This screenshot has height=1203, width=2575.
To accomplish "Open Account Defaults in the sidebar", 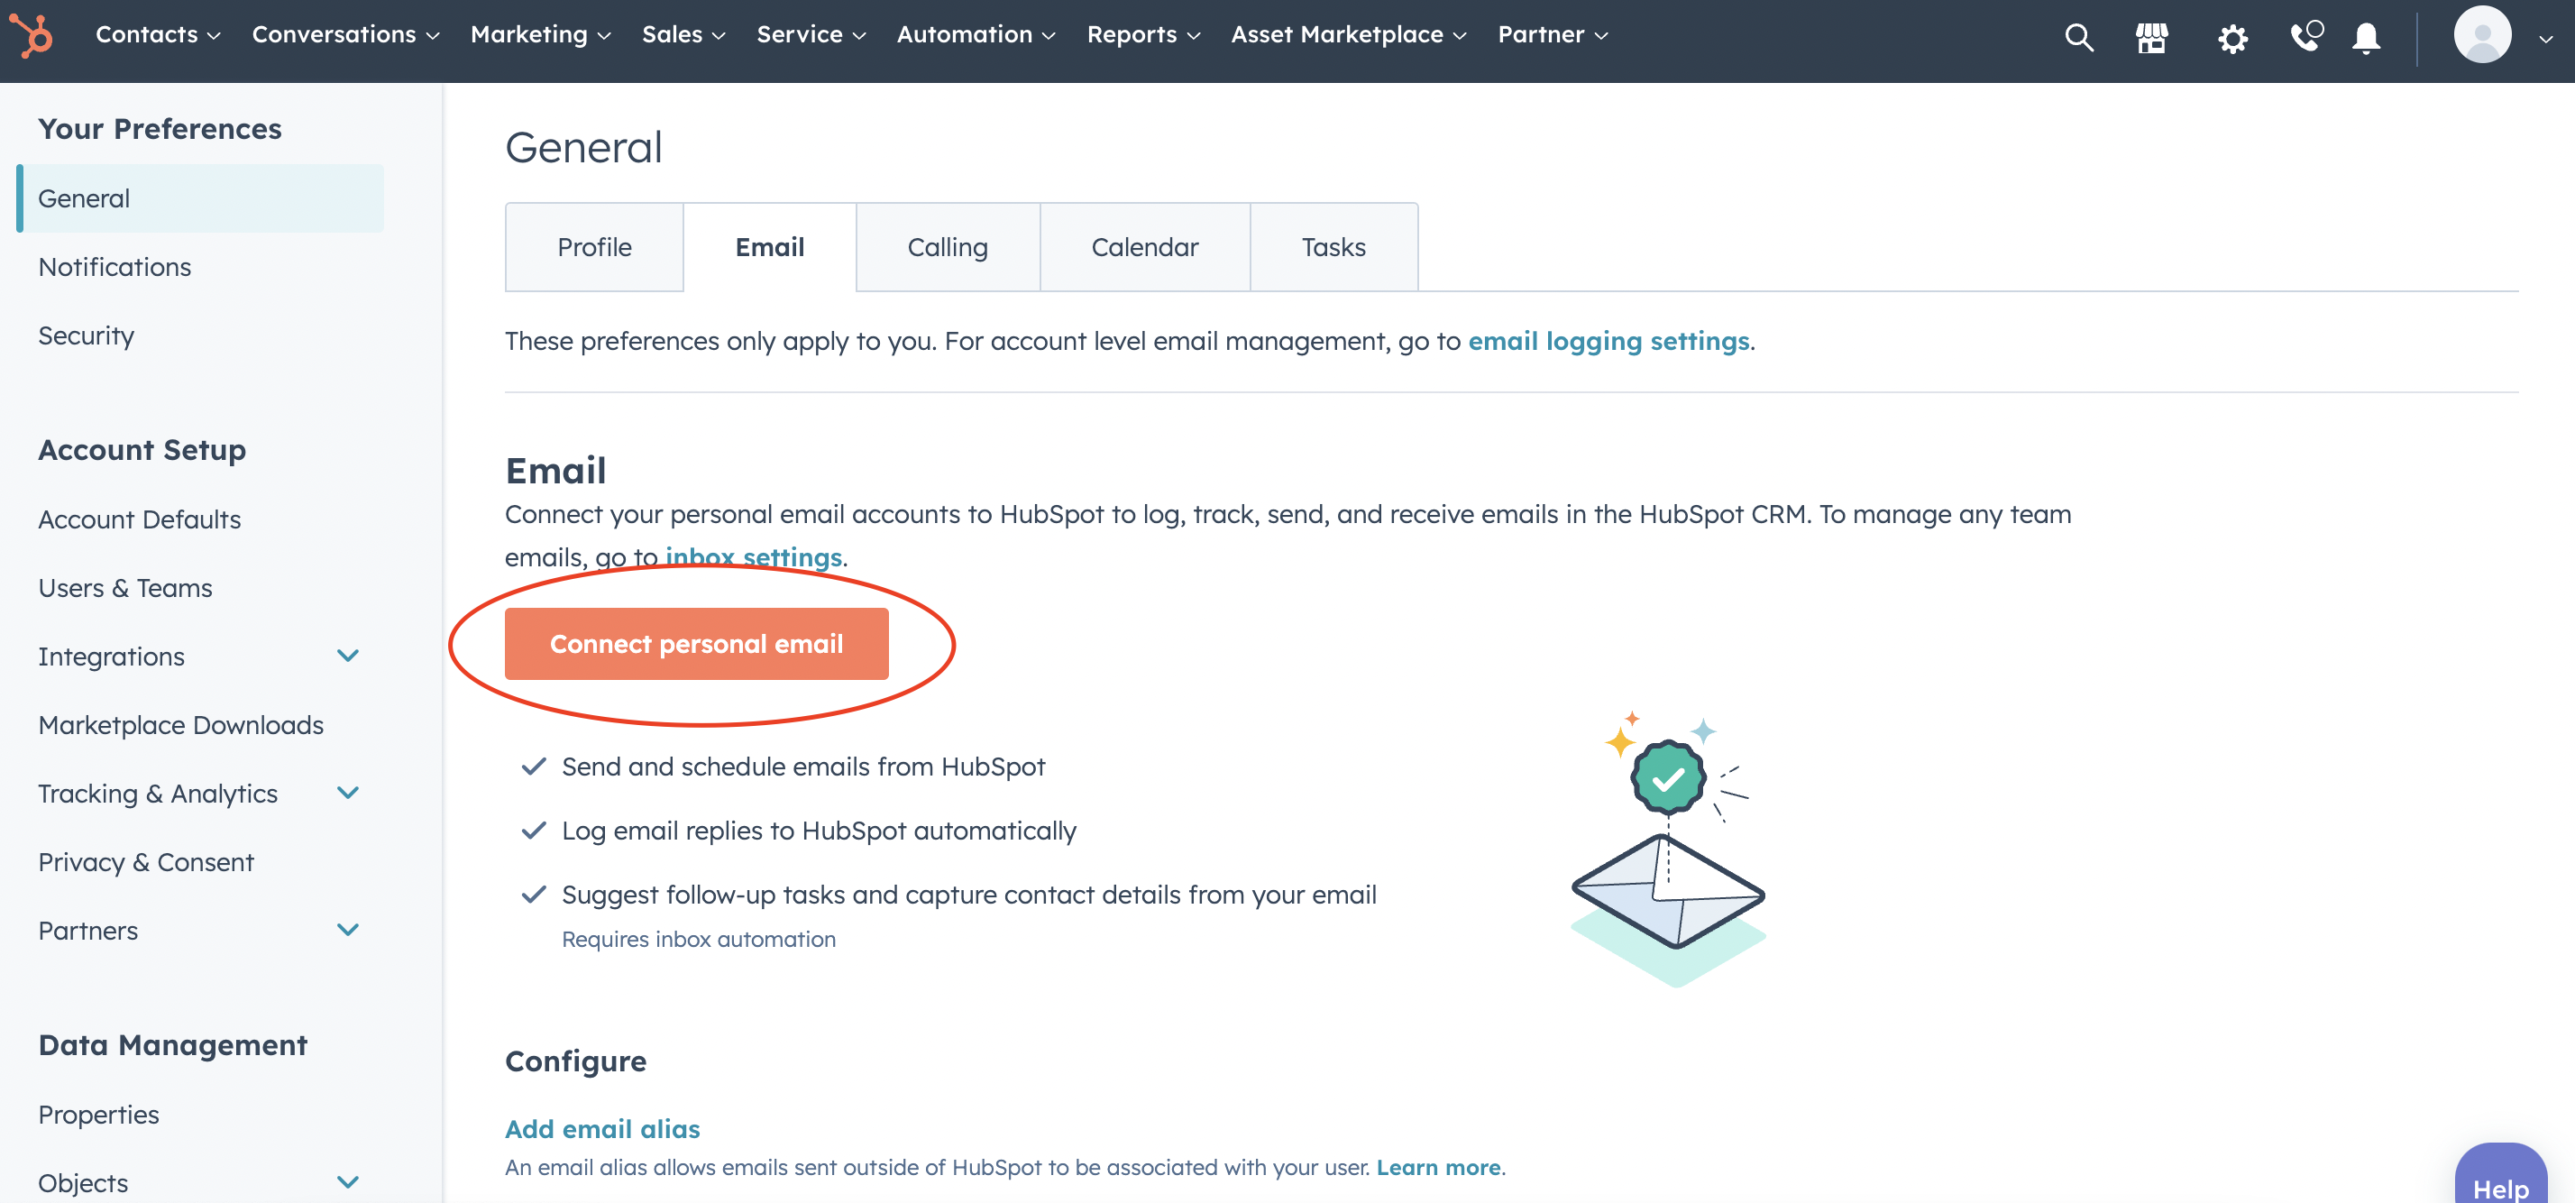I will pos(139,519).
